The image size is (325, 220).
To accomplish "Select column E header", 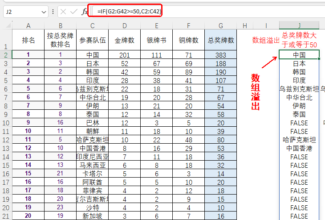I will (156, 25).
